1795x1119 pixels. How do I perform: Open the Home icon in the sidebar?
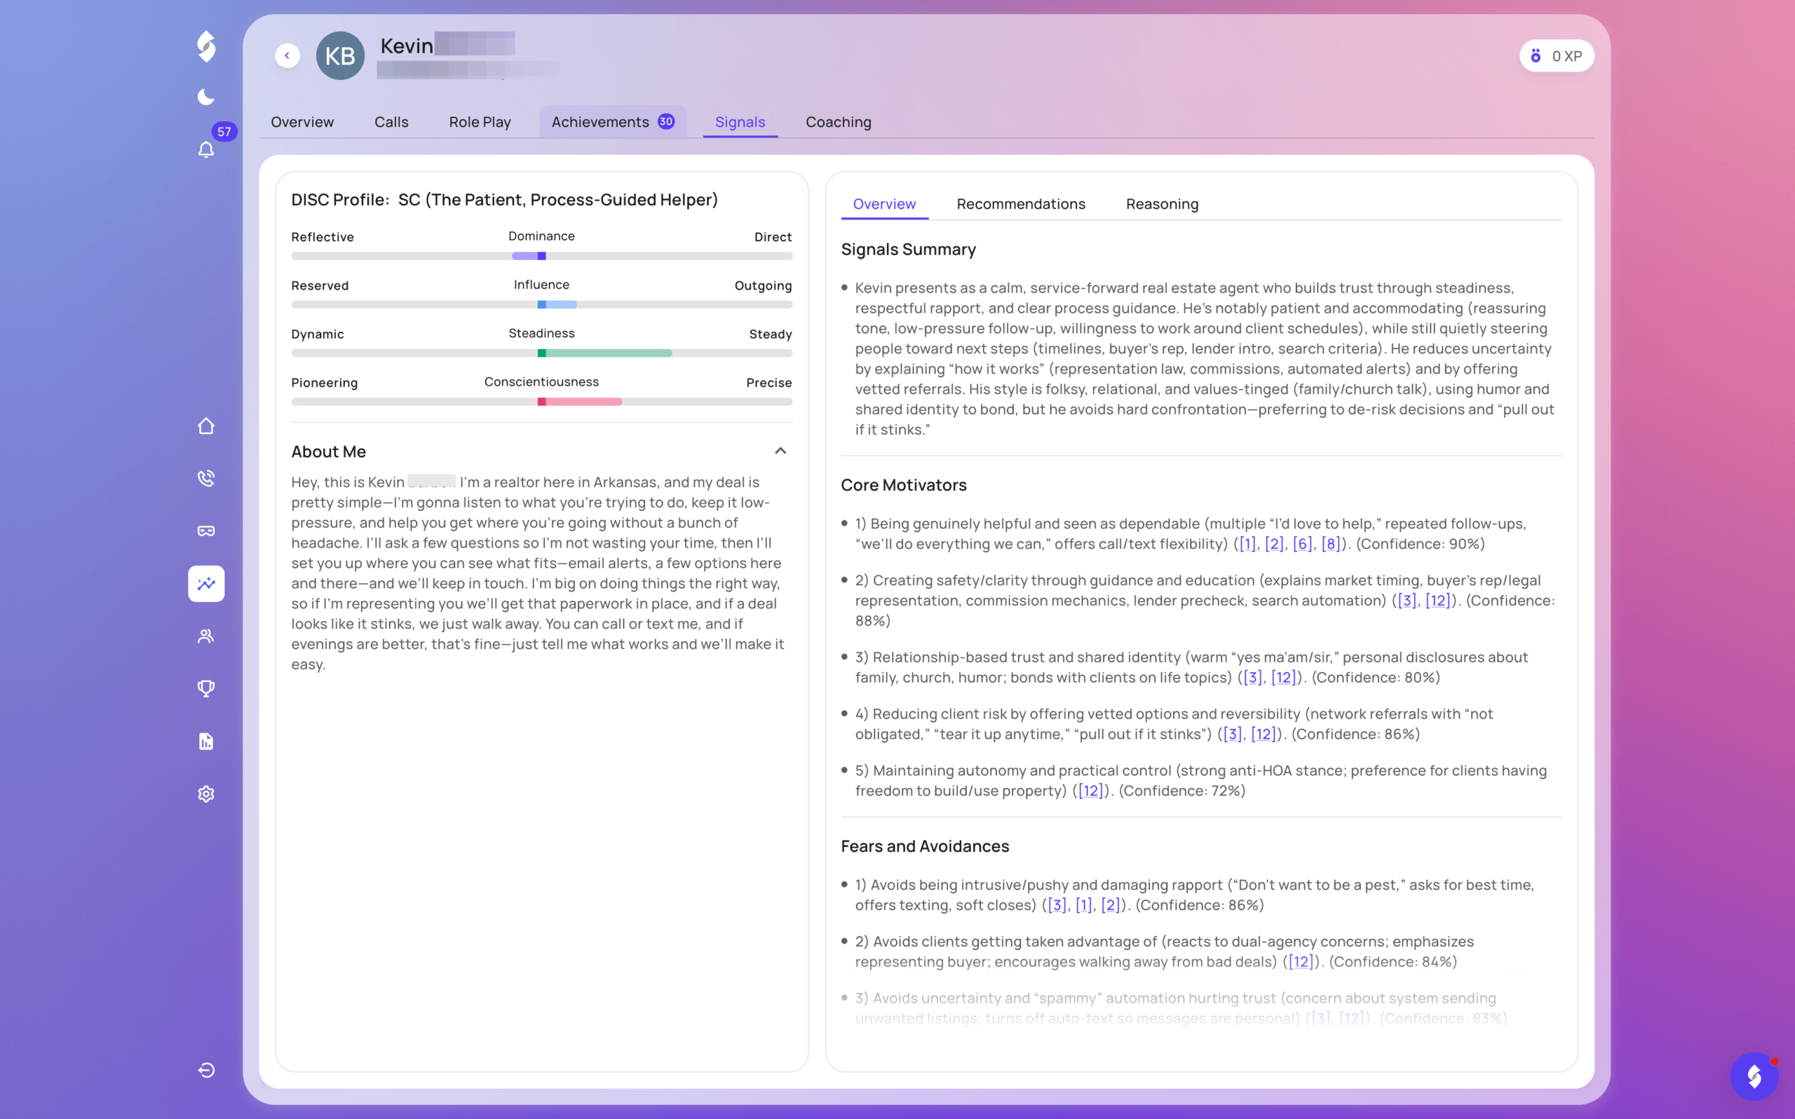205,426
